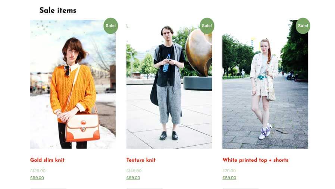Open the White printed top + shorts photo
Image resolution: width=335 pixels, height=189 pixels.
pyautogui.click(x=265, y=84)
